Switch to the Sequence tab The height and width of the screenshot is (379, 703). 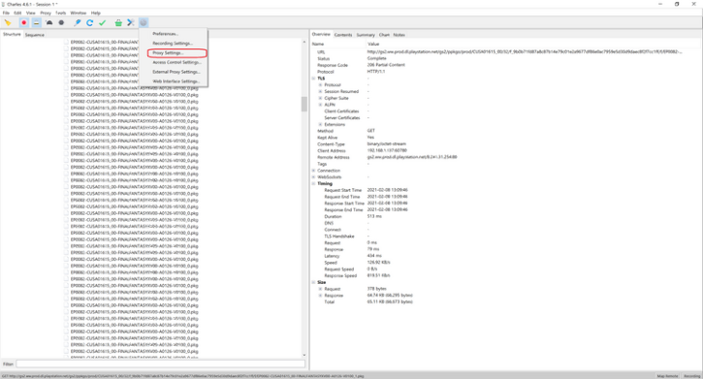(x=35, y=35)
